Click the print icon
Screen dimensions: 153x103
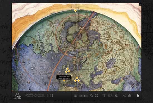[130, 96]
